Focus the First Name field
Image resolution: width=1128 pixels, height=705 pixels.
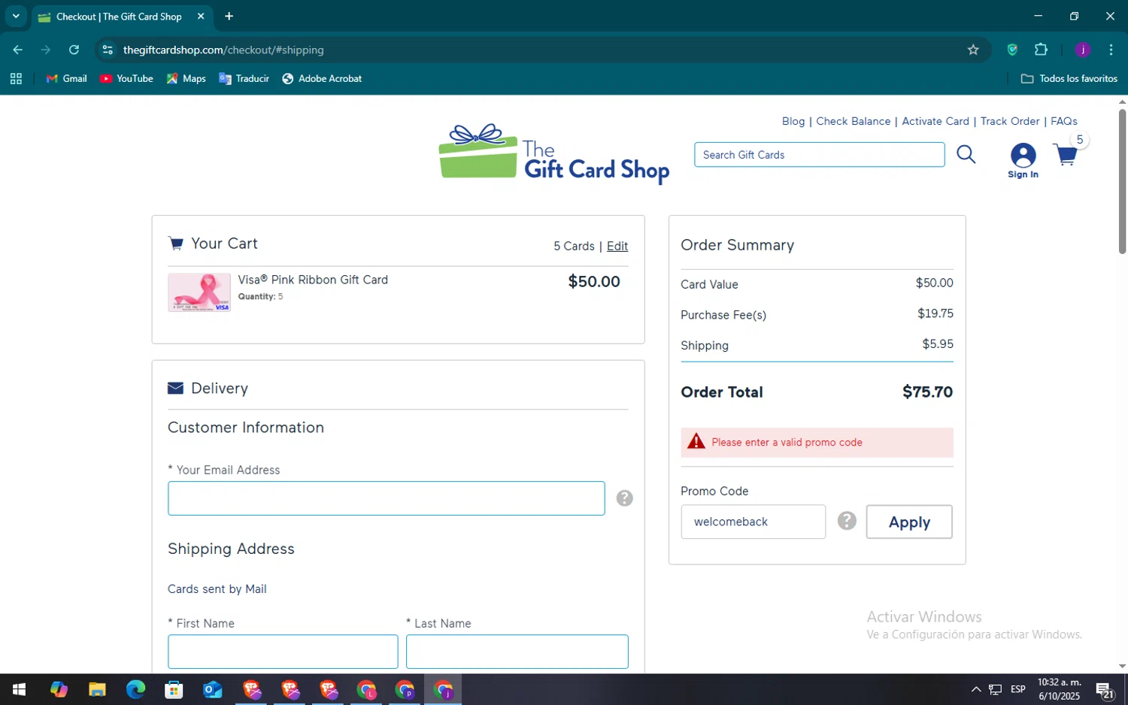[283, 652]
